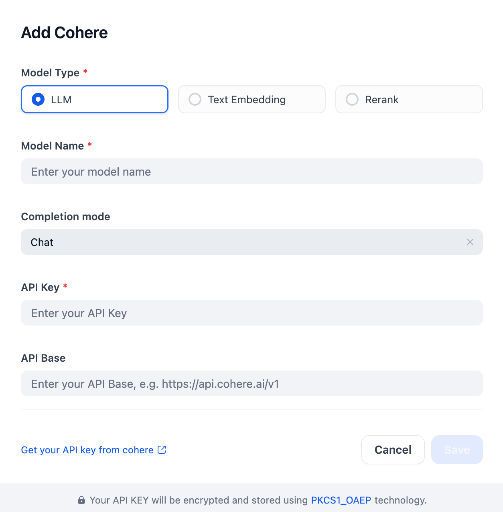503x512 pixels.
Task: Click the Save button
Action: click(456, 450)
